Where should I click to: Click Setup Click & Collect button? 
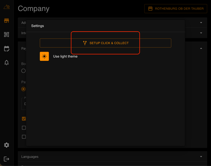105,43
